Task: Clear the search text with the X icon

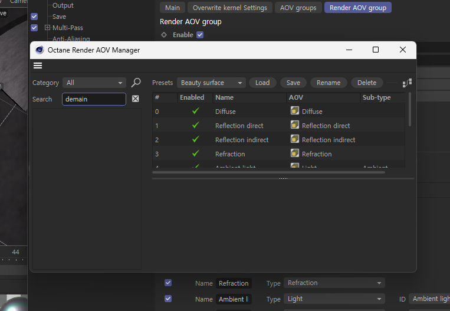Action: (x=136, y=99)
